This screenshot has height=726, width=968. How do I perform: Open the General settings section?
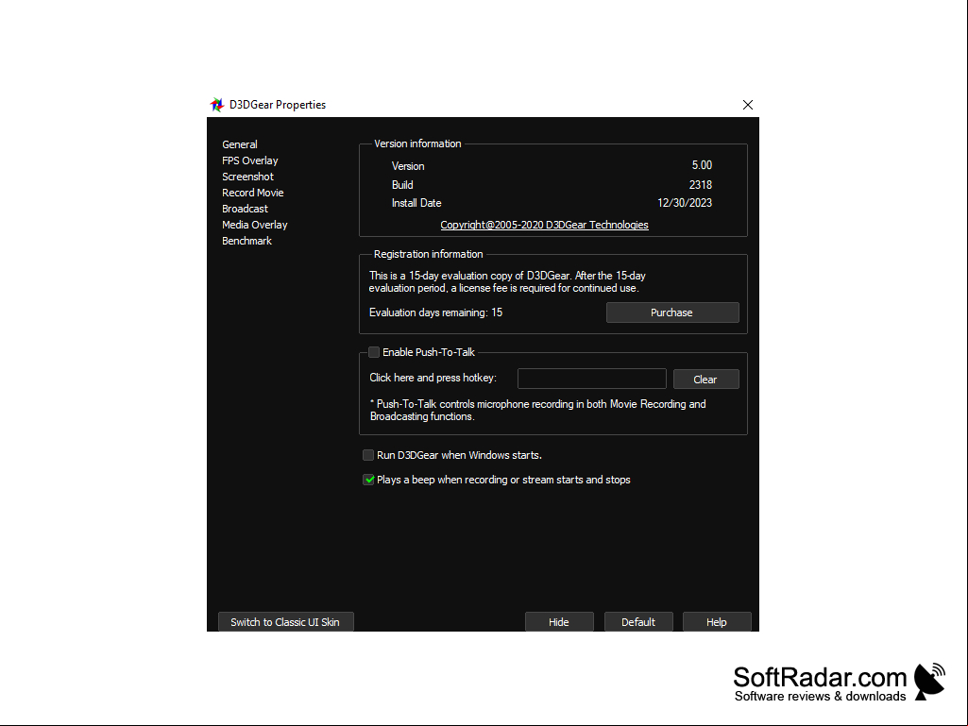[240, 144]
